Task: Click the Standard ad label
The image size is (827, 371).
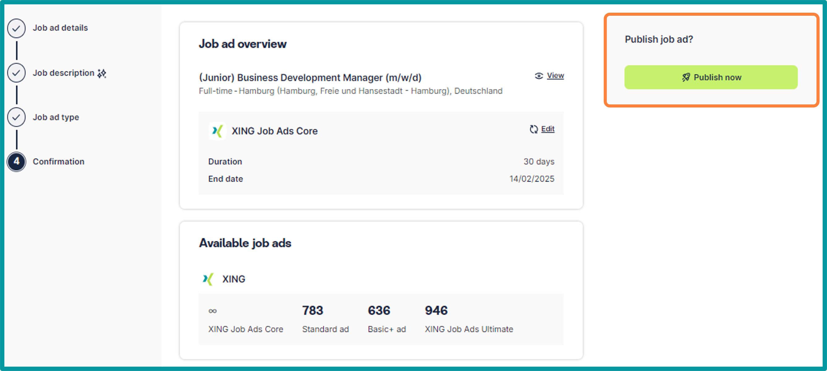Action: (x=325, y=329)
